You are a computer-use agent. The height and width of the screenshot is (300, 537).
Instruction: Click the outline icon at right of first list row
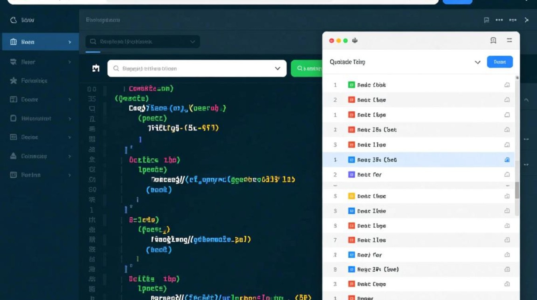coord(507,85)
